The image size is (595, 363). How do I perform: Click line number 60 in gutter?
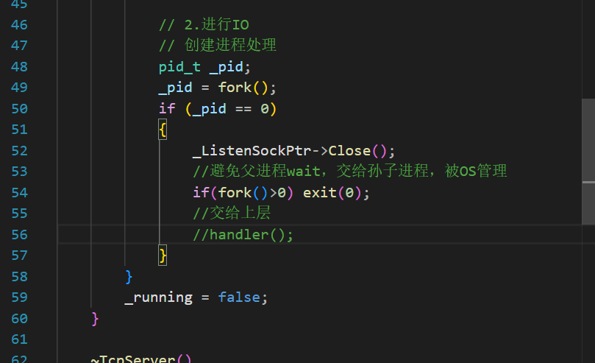19,319
